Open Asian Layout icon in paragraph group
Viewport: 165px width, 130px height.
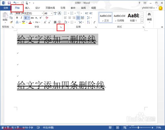80,22
